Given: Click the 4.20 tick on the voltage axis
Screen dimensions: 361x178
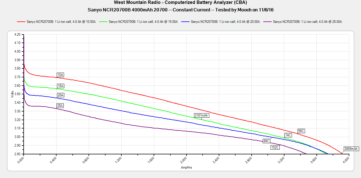Looking at the screenshot, I should pyautogui.click(x=17, y=34).
